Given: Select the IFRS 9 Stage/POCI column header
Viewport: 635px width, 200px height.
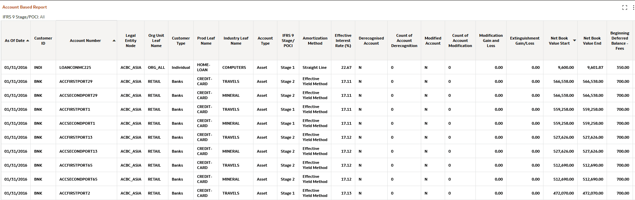Looking at the screenshot, I should click(x=288, y=41).
